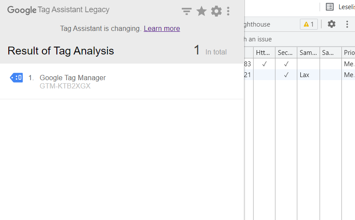
Task: Click the HttpOnly checkmark in first row
Action: coord(264,64)
